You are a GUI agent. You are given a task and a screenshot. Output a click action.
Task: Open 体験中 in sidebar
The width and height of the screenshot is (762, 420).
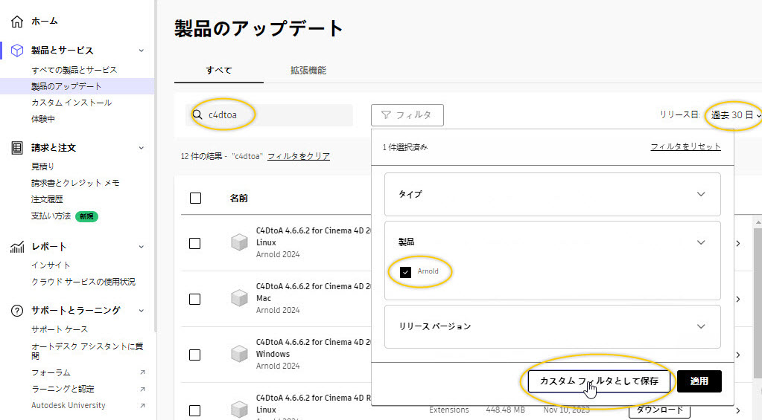click(x=42, y=119)
